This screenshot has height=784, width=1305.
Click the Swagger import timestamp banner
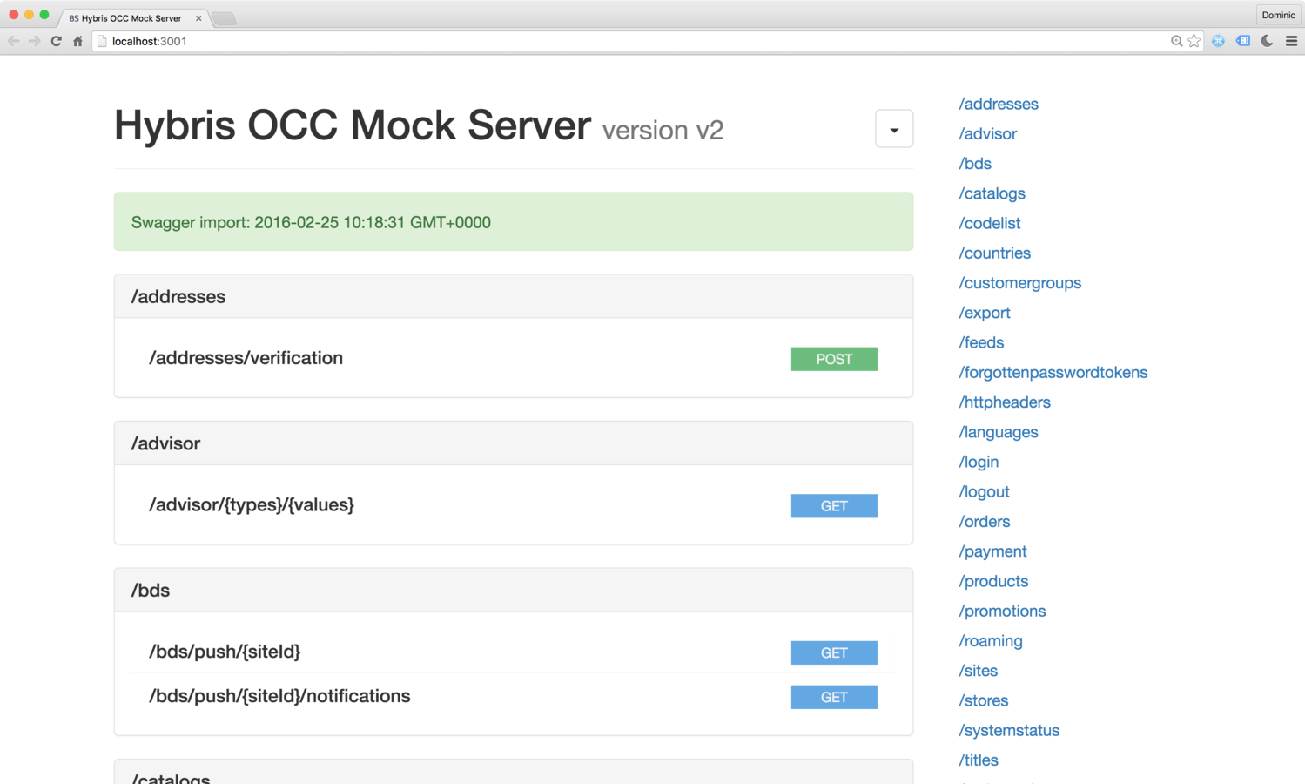pyautogui.click(x=514, y=221)
